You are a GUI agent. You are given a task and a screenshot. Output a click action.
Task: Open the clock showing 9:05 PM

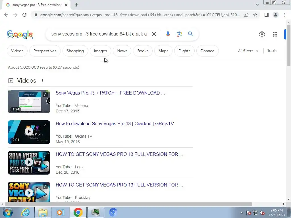coord(277,213)
